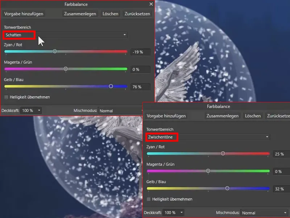Click Gelb / Blau slider handle in Zwischentöne dialog
Screen dimensions: 290x218
coord(227,188)
